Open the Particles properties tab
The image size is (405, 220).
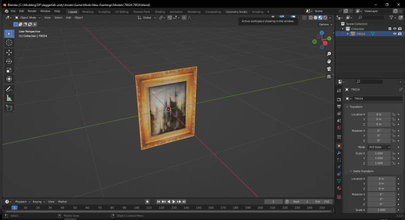339,160
